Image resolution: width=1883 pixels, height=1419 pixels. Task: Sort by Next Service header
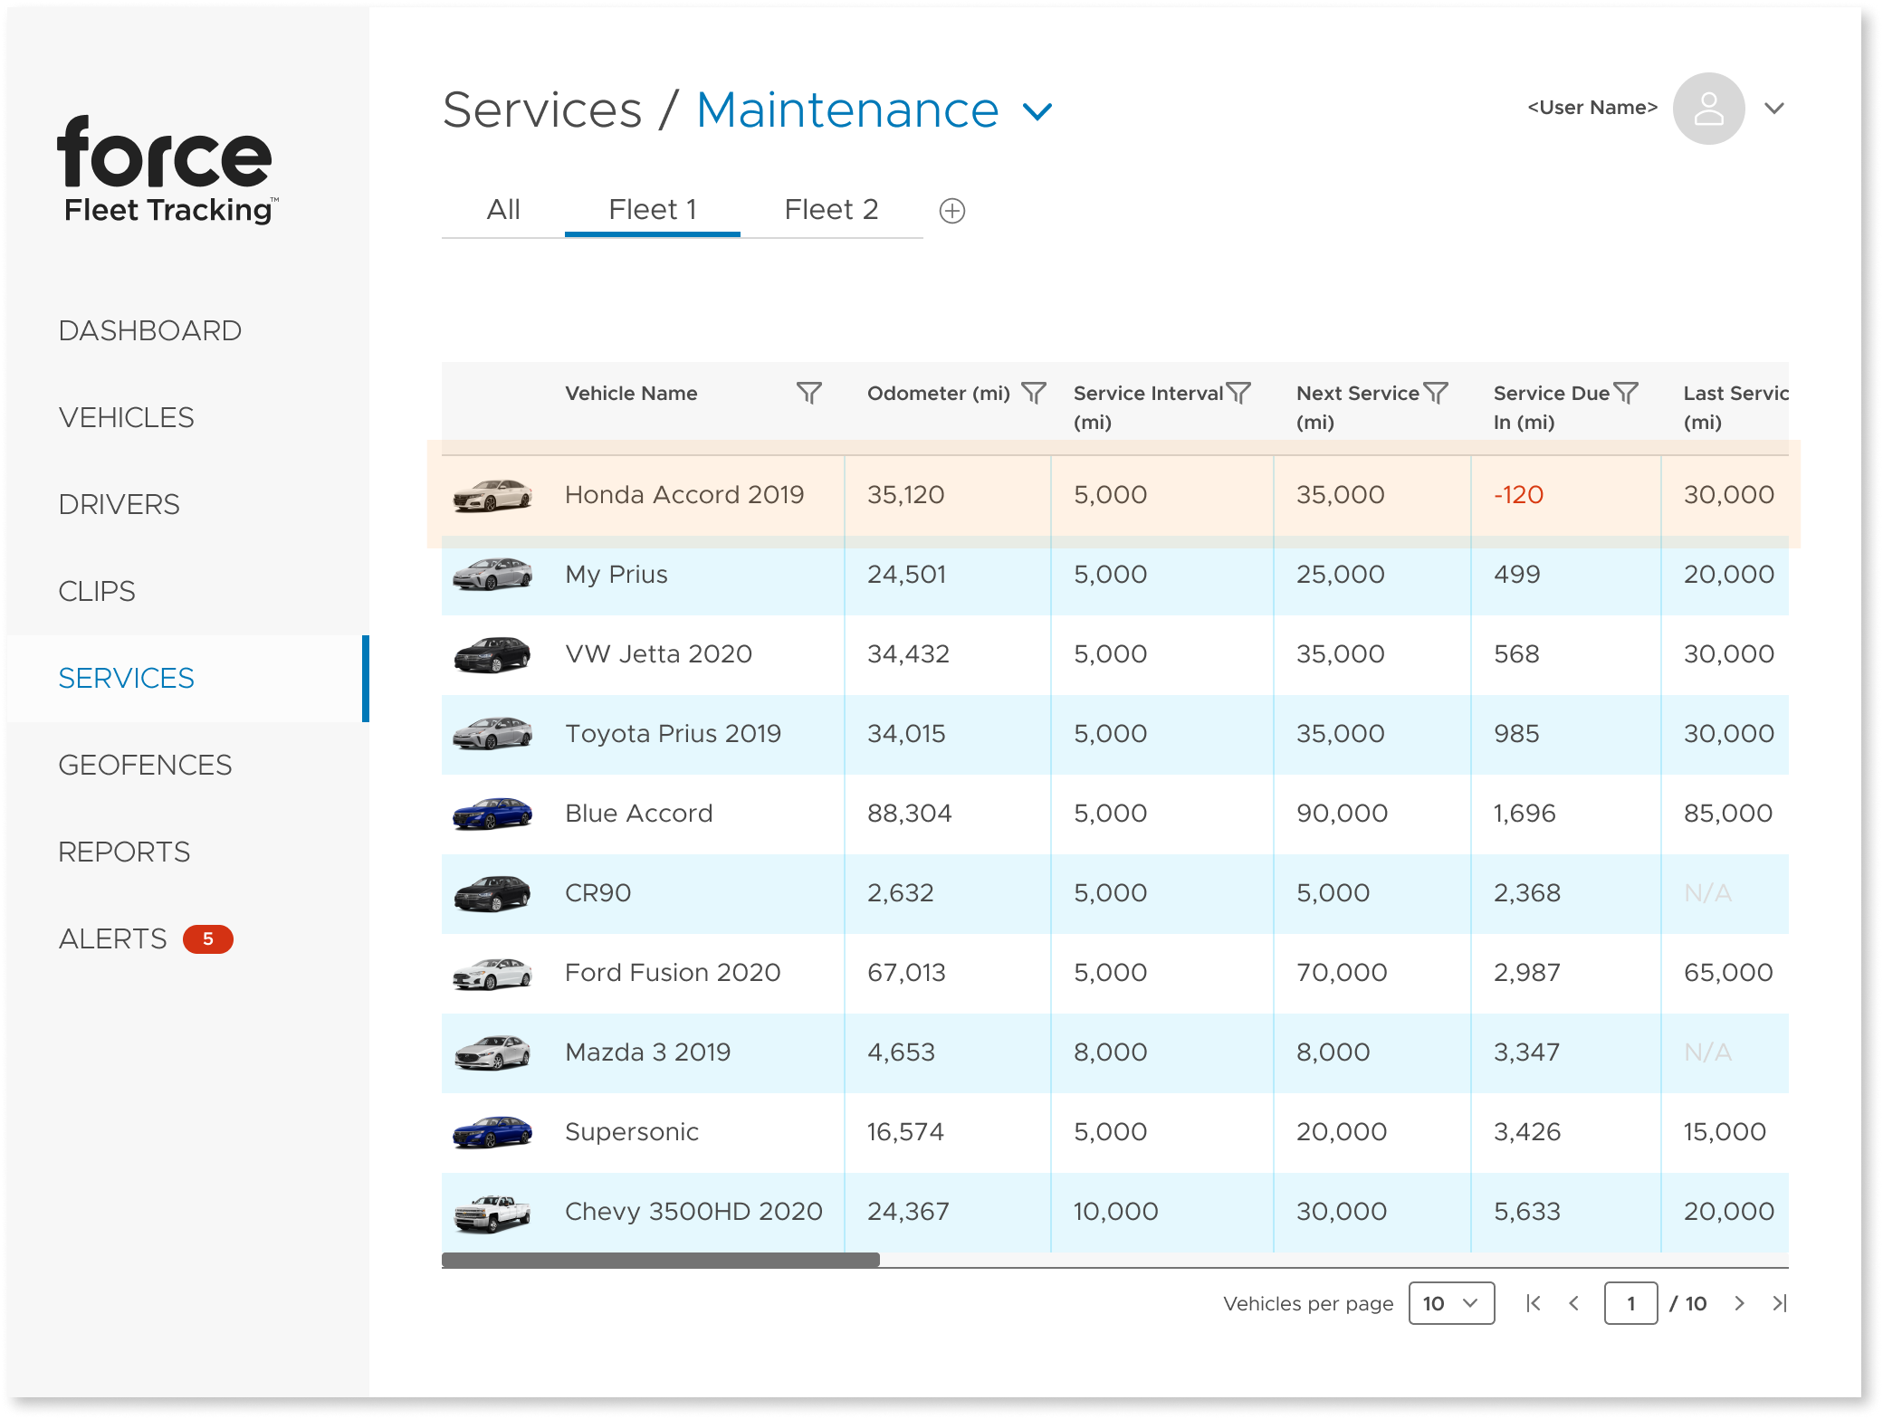tap(1358, 407)
